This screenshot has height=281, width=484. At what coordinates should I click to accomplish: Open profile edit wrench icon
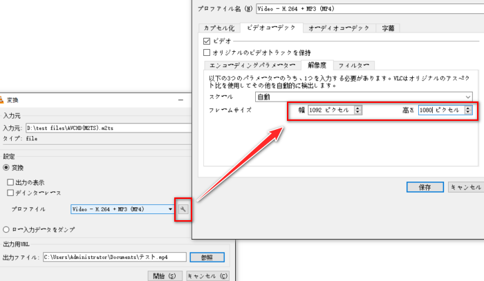(x=183, y=209)
